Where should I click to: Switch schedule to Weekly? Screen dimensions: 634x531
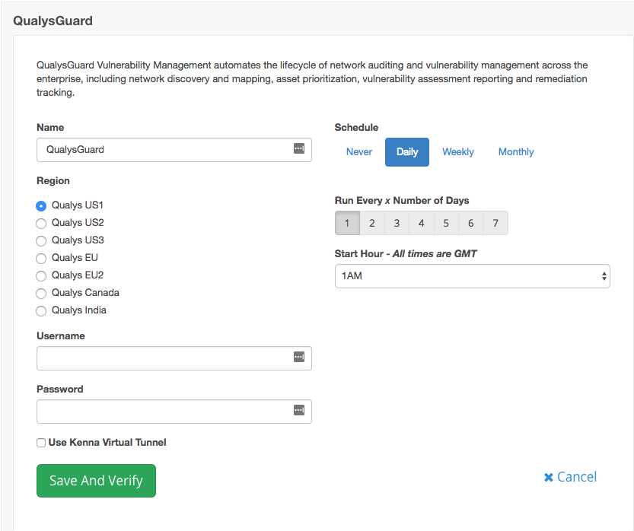tap(457, 152)
